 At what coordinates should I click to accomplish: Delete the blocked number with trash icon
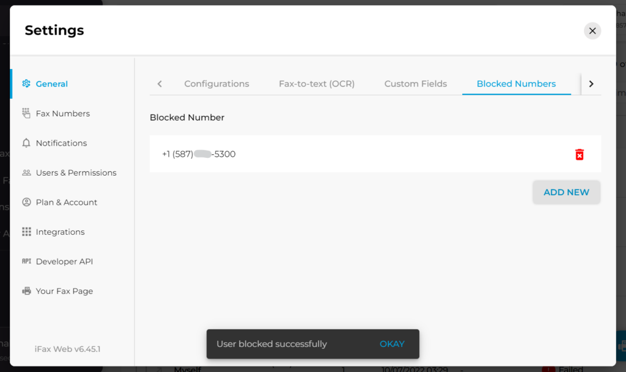tap(579, 154)
